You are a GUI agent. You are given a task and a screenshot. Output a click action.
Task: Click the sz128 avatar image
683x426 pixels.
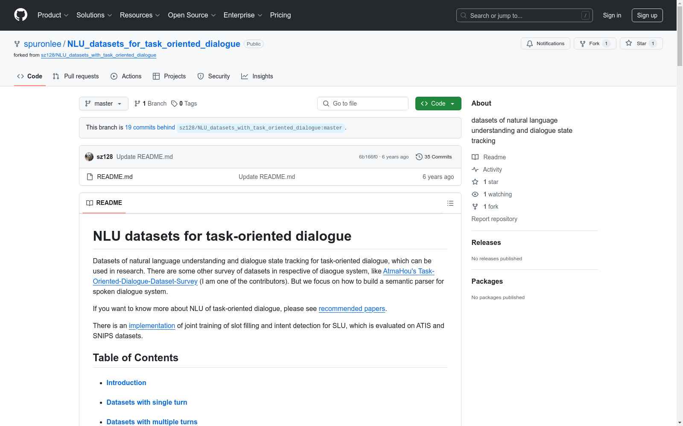89,157
